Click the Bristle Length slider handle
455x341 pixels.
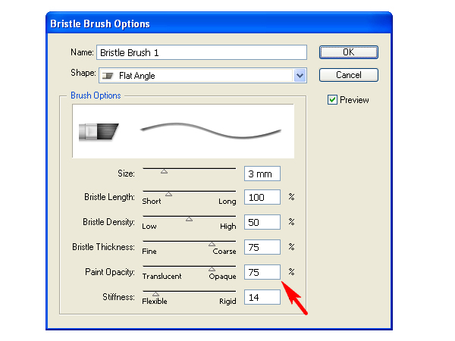[168, 194]
